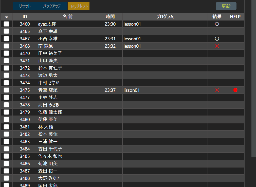
Task: Click the × result mark for 南 微風
Action: pos(217,46)
